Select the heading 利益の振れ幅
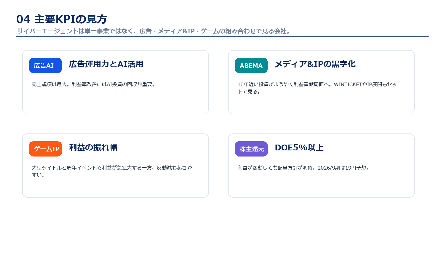445x278 pixels. [93, 148]
